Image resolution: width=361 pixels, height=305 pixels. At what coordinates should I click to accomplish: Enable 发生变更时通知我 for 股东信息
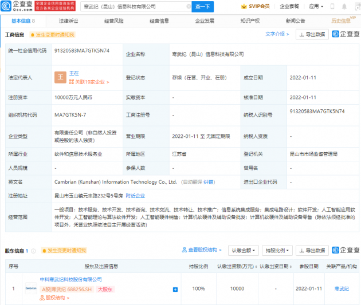(64, 251)
